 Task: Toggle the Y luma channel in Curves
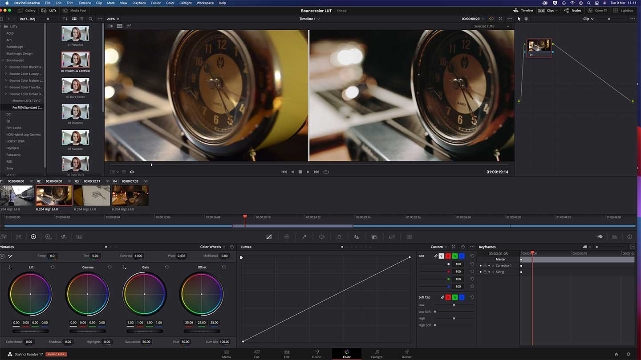click(442, 256)
